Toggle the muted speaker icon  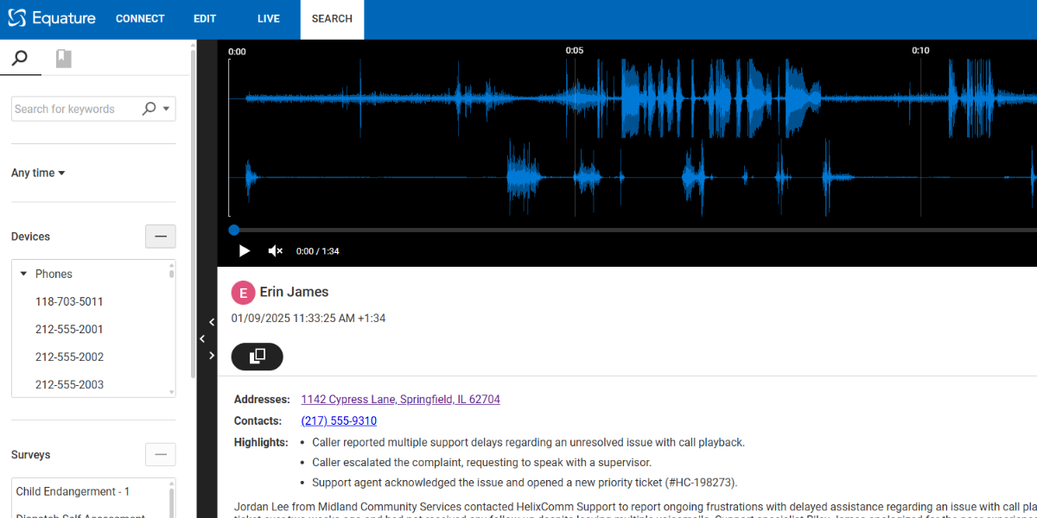276,251
